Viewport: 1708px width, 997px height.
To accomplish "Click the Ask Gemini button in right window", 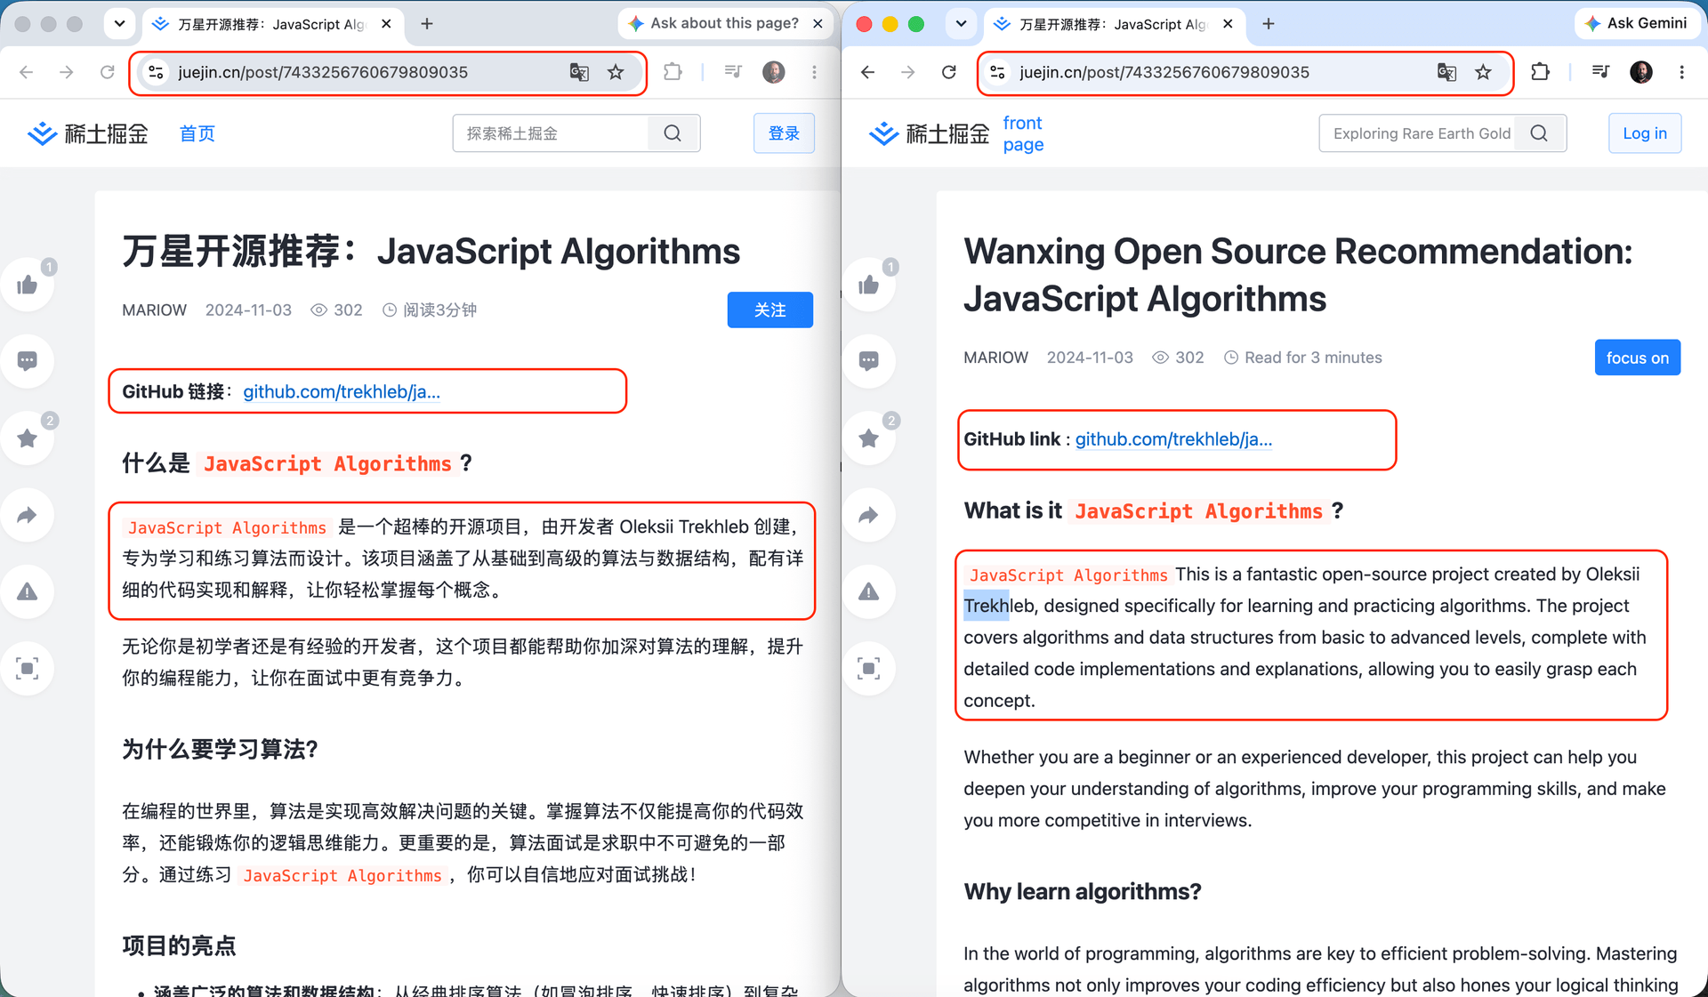I will click(x=1635, y=24).
